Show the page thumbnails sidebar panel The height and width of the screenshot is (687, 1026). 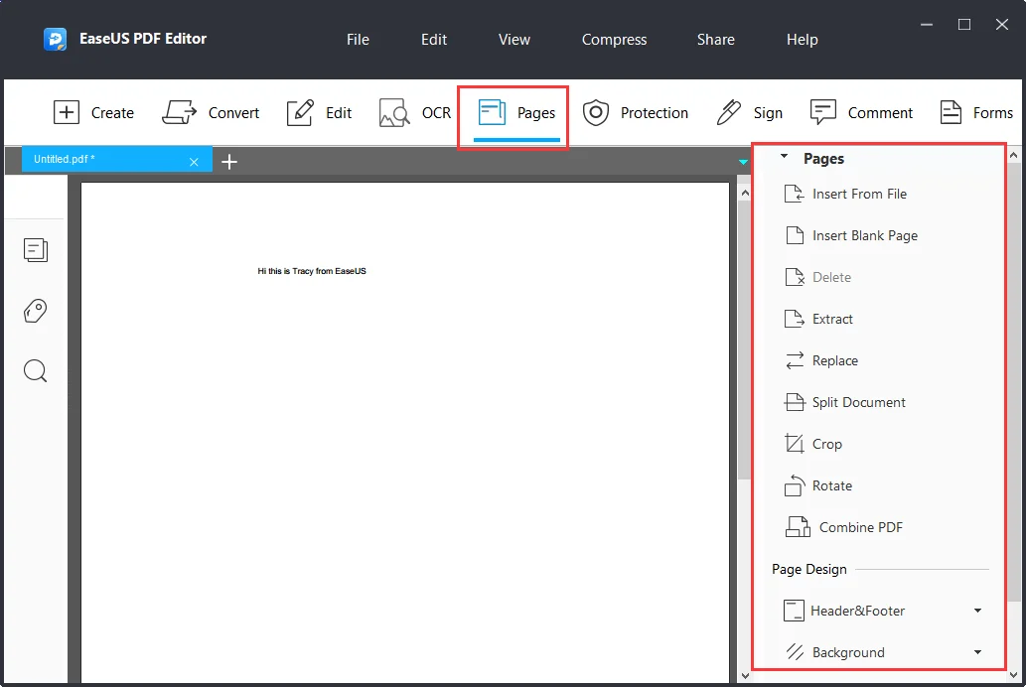click(36, 250)
